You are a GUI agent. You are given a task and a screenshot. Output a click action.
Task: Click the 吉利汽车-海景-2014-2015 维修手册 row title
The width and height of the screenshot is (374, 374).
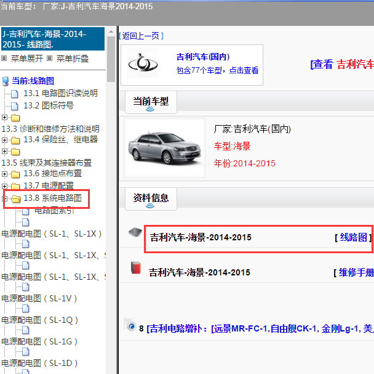click(199, 273)
